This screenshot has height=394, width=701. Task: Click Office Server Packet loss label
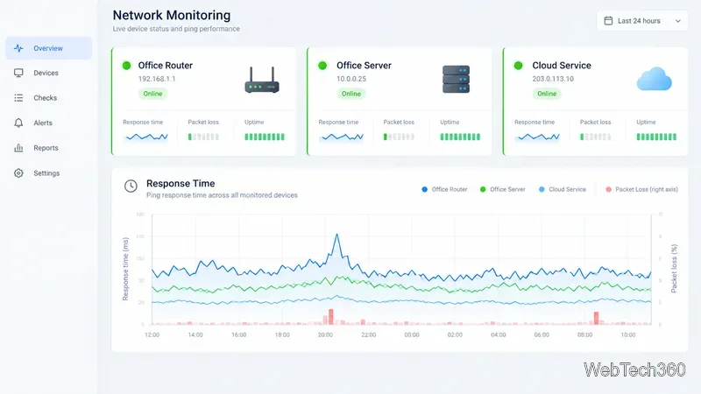pos(399,123)
